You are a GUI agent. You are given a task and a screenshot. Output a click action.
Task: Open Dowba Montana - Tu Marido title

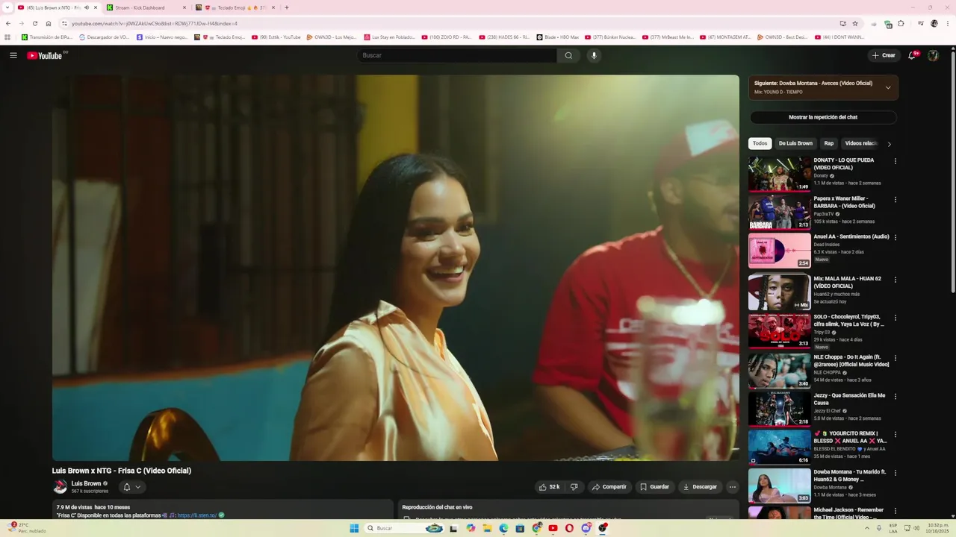tap(850, 476)
